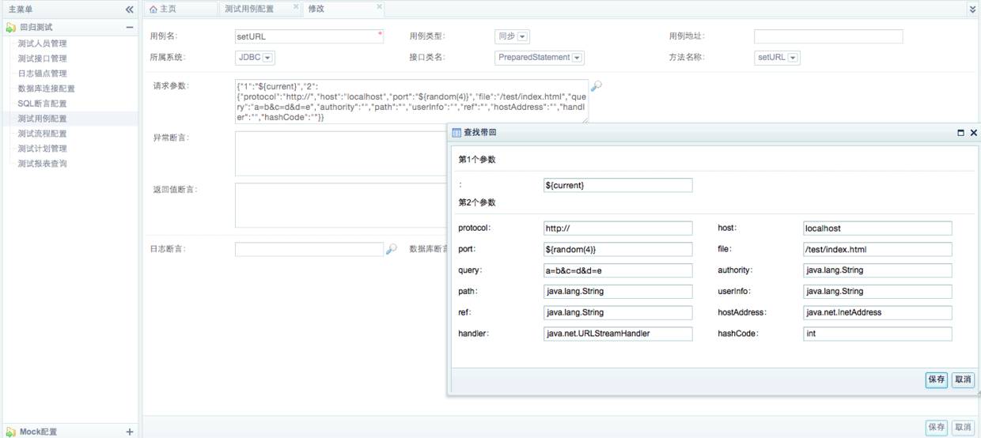The image size is (981, 438).
Task: Open the 所属系统 JDBC dropdown
Action: (267, 58)
